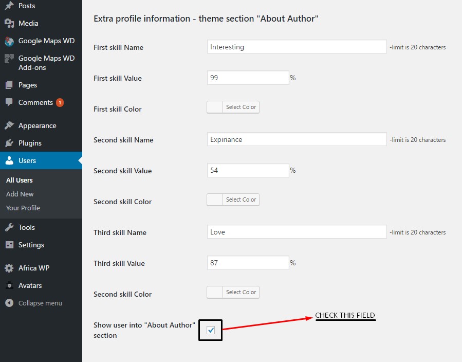Open the Africa WP menu item
462x362 pixels.
click(33, 268)
